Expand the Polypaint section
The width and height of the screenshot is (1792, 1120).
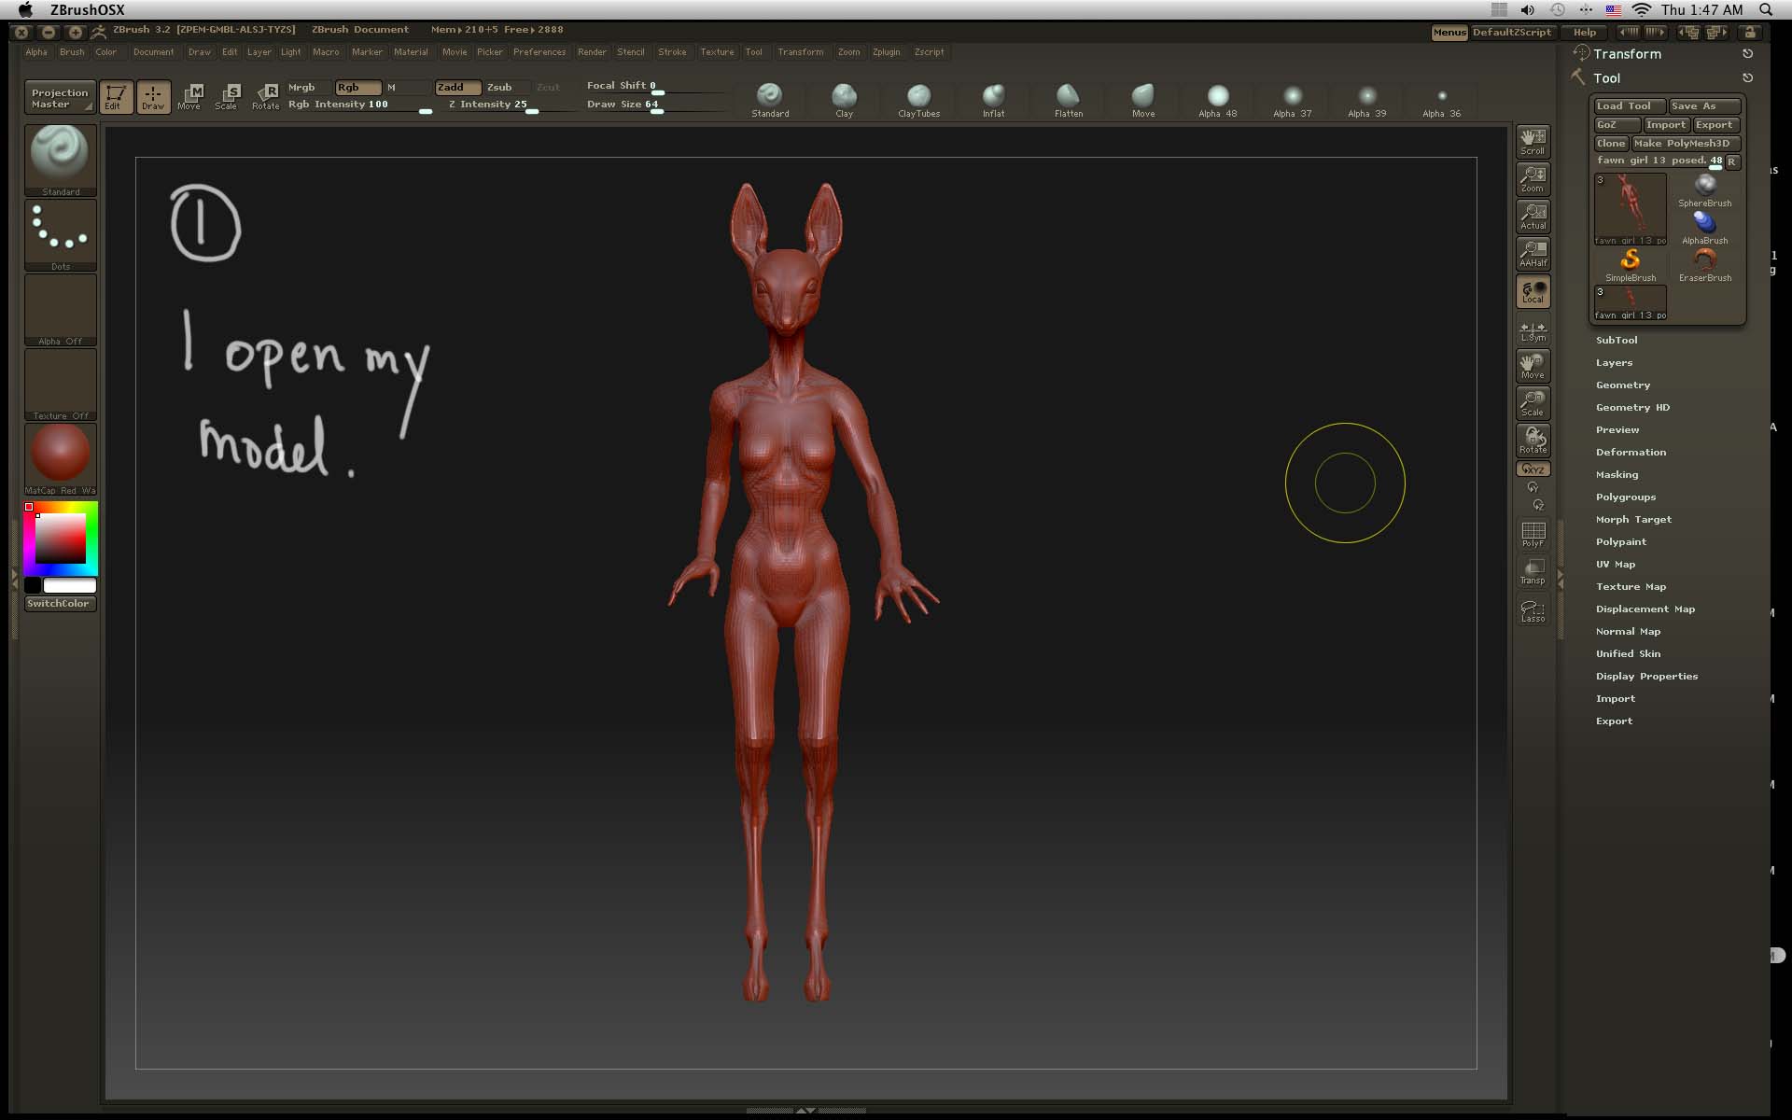tap(1620, 541)
